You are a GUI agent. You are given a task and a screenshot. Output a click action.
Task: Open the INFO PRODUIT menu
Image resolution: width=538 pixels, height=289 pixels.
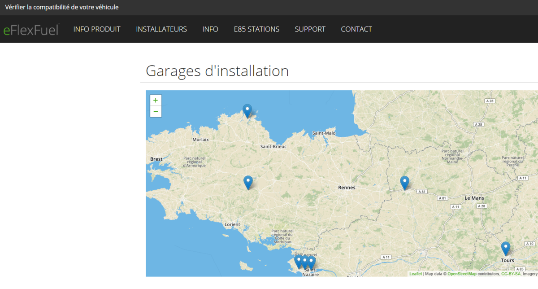[97, 29]
